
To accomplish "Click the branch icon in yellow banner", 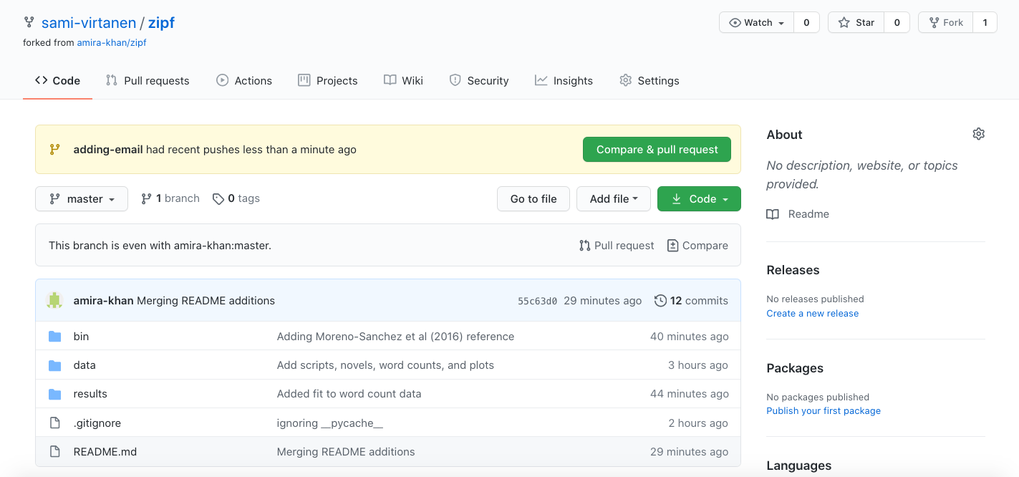I will (54, 150).
